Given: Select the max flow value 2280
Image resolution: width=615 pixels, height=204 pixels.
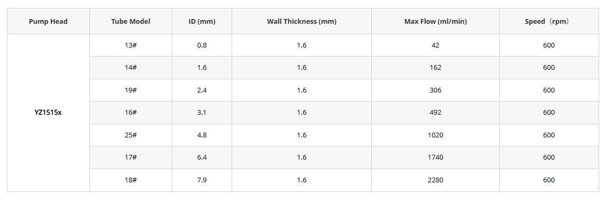Looking at the screenshot, I should [435, 180].
